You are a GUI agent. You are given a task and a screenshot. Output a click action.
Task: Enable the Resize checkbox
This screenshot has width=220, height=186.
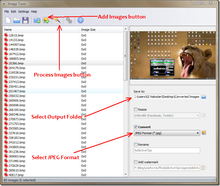point(136,109)
